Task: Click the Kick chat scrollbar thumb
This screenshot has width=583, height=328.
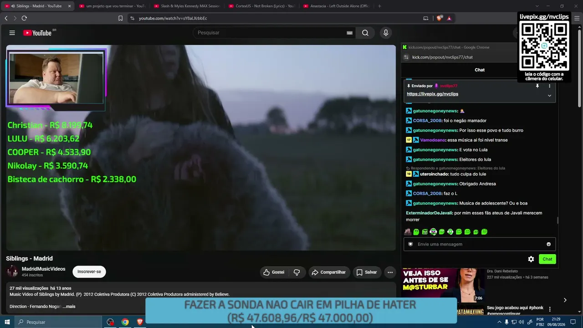Action: [x=557, y=220]
